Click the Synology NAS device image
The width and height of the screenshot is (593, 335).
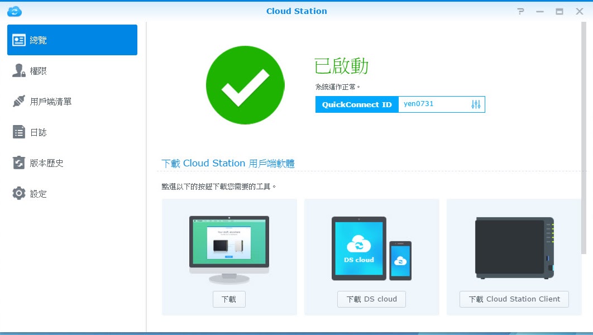514,248
